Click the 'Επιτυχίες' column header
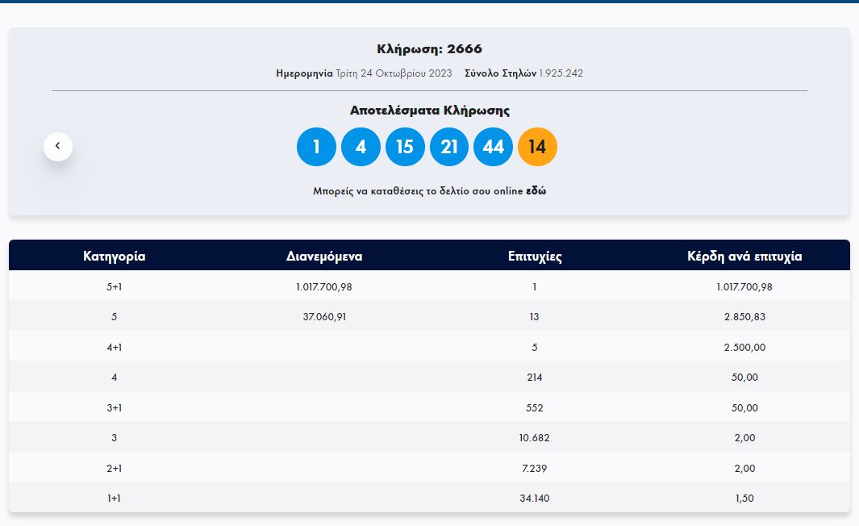The image size is (859, 526). coord(535,257)
